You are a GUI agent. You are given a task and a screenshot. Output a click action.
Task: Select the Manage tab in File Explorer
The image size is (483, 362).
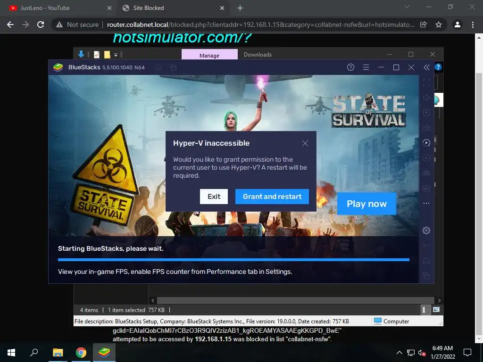tap(209, 55)
